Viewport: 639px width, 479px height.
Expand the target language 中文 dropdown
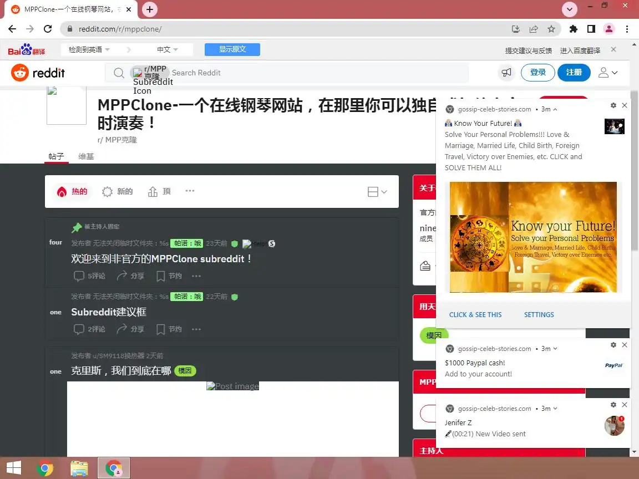click(x=167, y=50)
